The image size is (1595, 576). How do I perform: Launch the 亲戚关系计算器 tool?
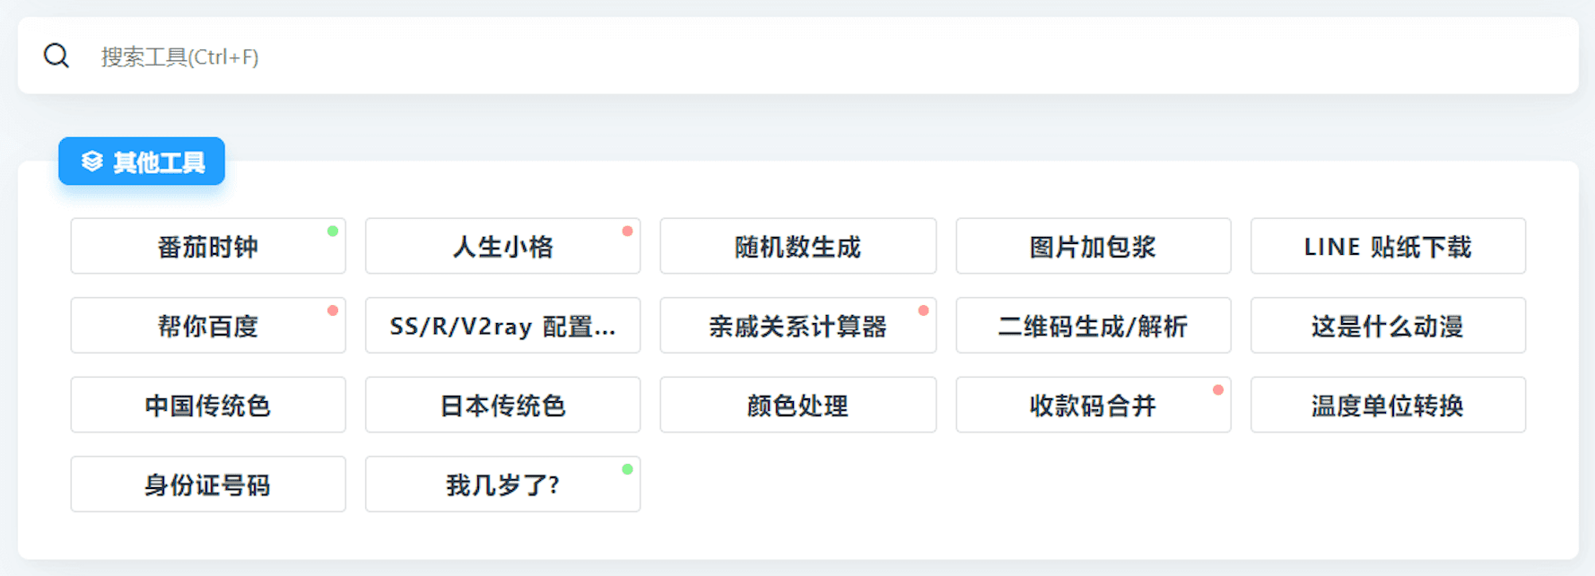pos(797,326)
